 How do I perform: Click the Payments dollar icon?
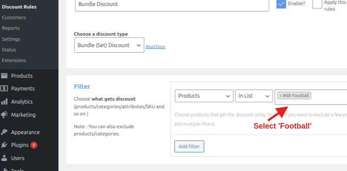(4, 89)
